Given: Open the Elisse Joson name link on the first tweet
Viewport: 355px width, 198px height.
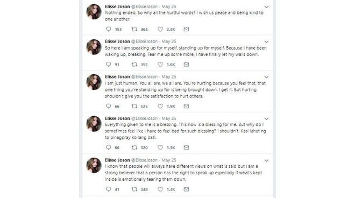Looking at the screenshot, I should 117,6.
